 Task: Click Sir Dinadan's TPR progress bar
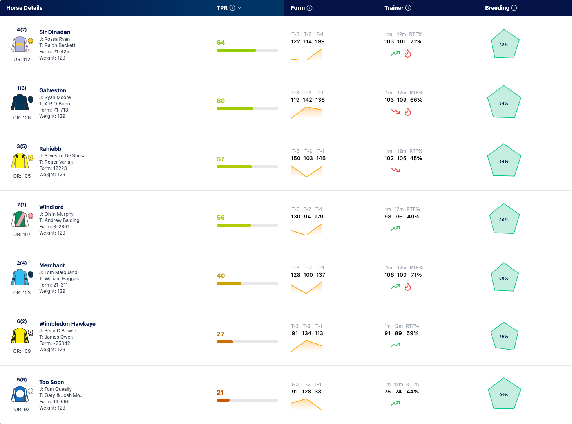[x=247, y=50]
